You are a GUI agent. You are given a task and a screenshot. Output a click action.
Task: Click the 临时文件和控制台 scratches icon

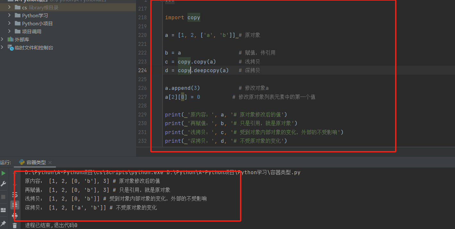click(x=10, y=47)
